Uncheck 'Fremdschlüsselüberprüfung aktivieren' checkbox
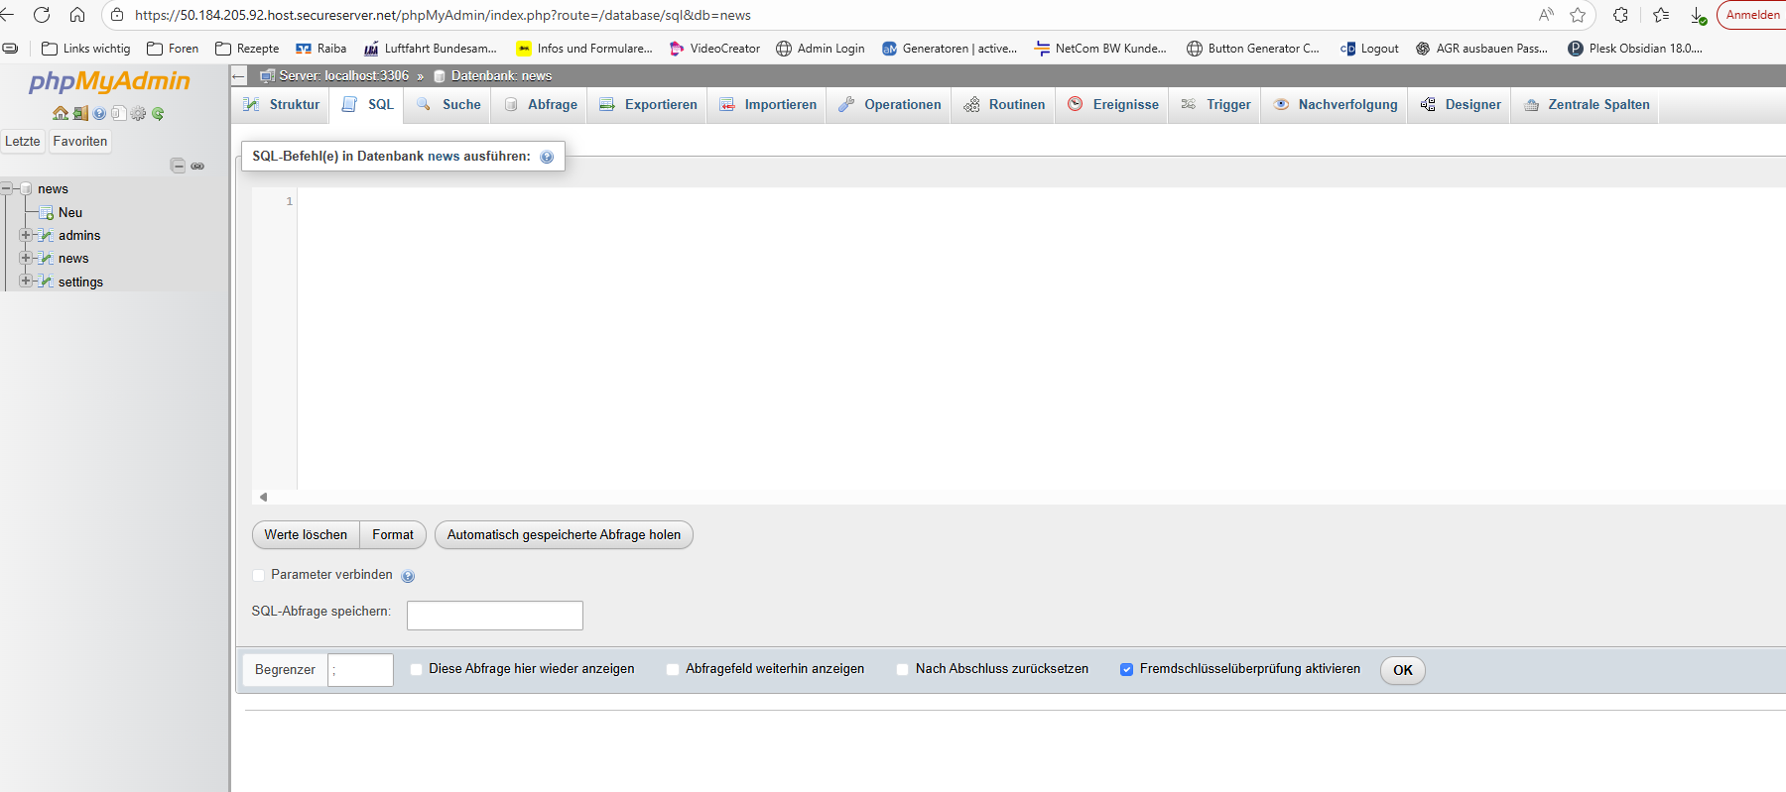Image resolution: width=1786 pixels, height=792 pixels. coord(1127,670)
